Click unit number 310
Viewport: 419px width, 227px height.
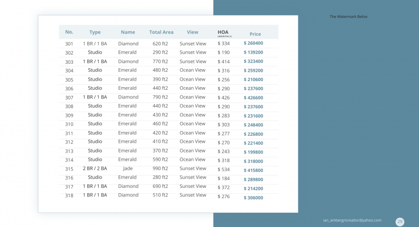(69, 124)
